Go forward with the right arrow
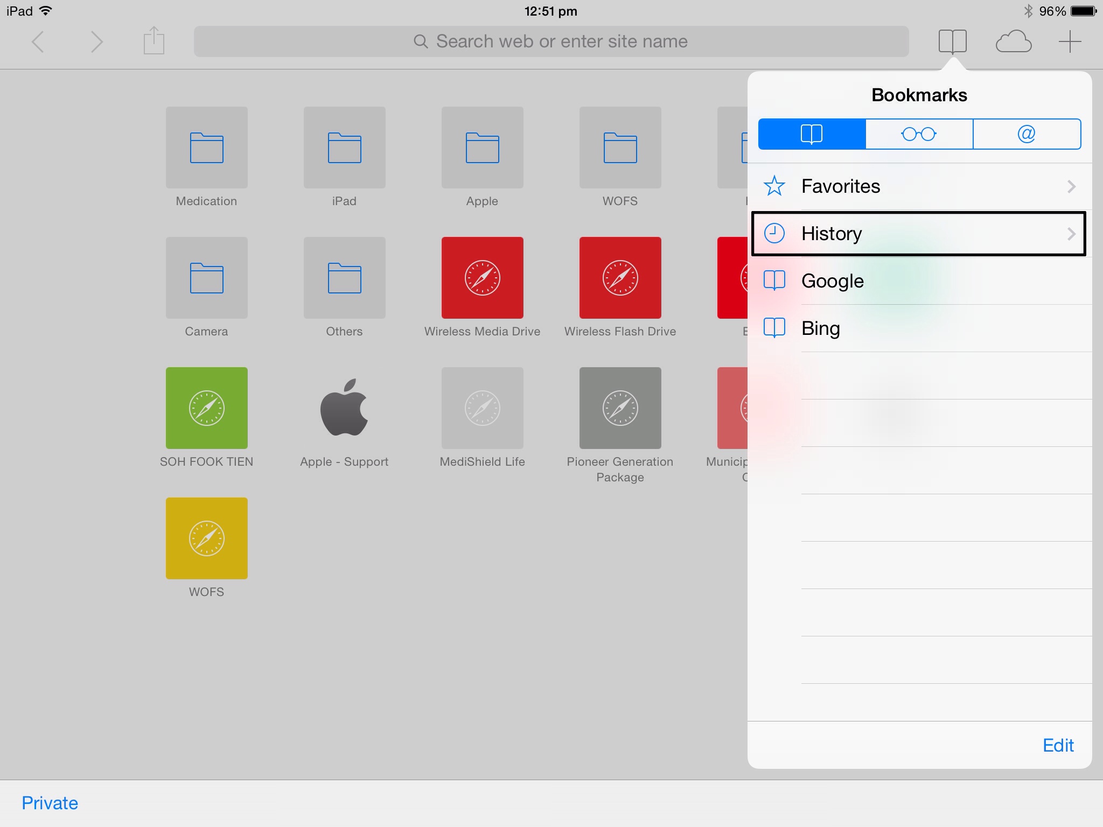Screen dimensions: 1103x827 tap(96, 41)
